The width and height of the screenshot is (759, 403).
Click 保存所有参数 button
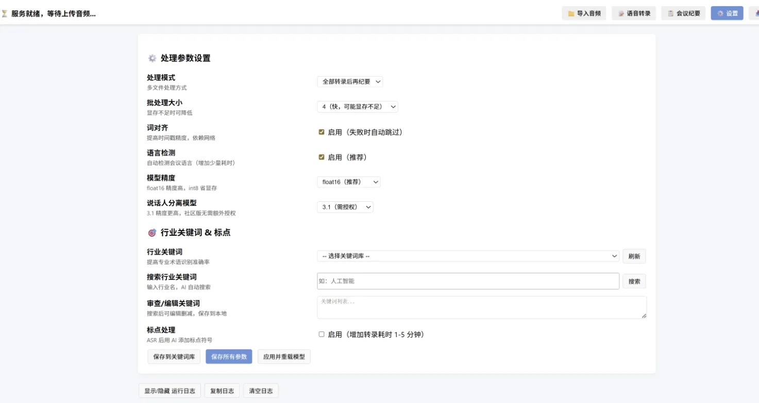pos(229,357)
